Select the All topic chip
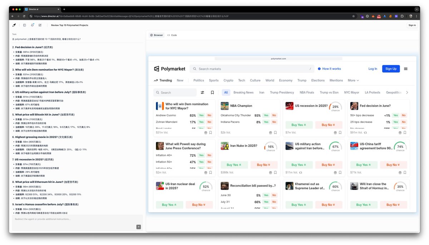 [x=226, y=92]
